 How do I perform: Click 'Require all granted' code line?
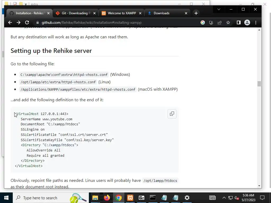coord(46,155)
